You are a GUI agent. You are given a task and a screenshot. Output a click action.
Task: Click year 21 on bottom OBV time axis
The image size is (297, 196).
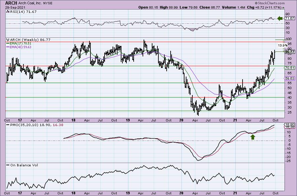(x=235, y=193)
